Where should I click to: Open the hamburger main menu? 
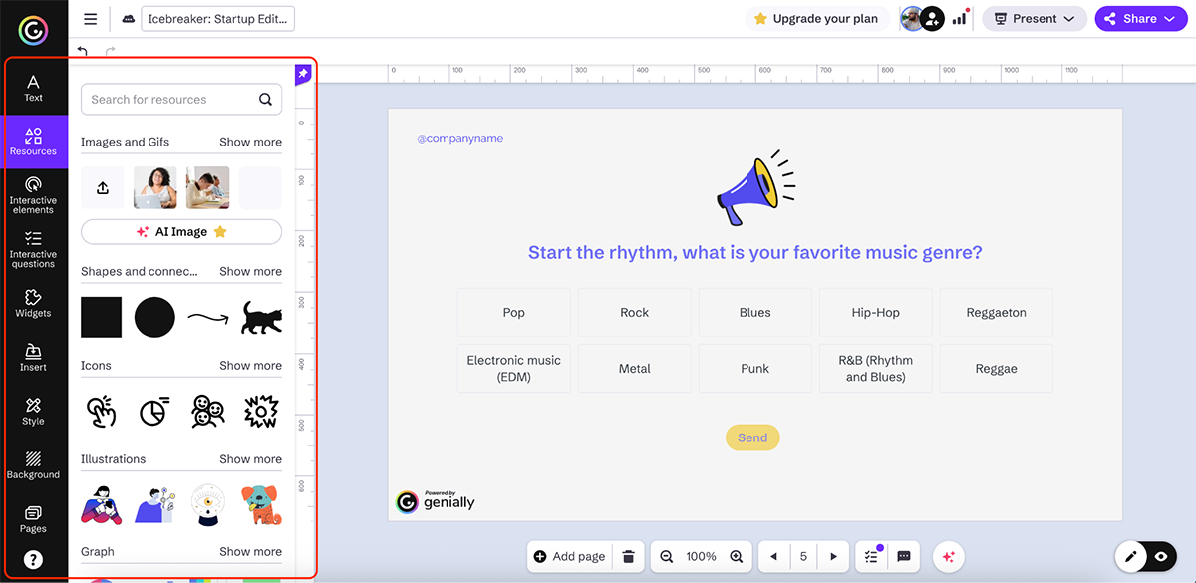click(x=90, y=18)
